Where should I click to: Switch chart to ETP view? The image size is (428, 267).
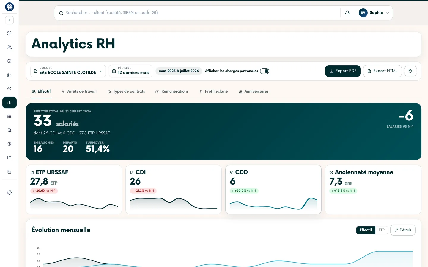[x=382, y=230]
